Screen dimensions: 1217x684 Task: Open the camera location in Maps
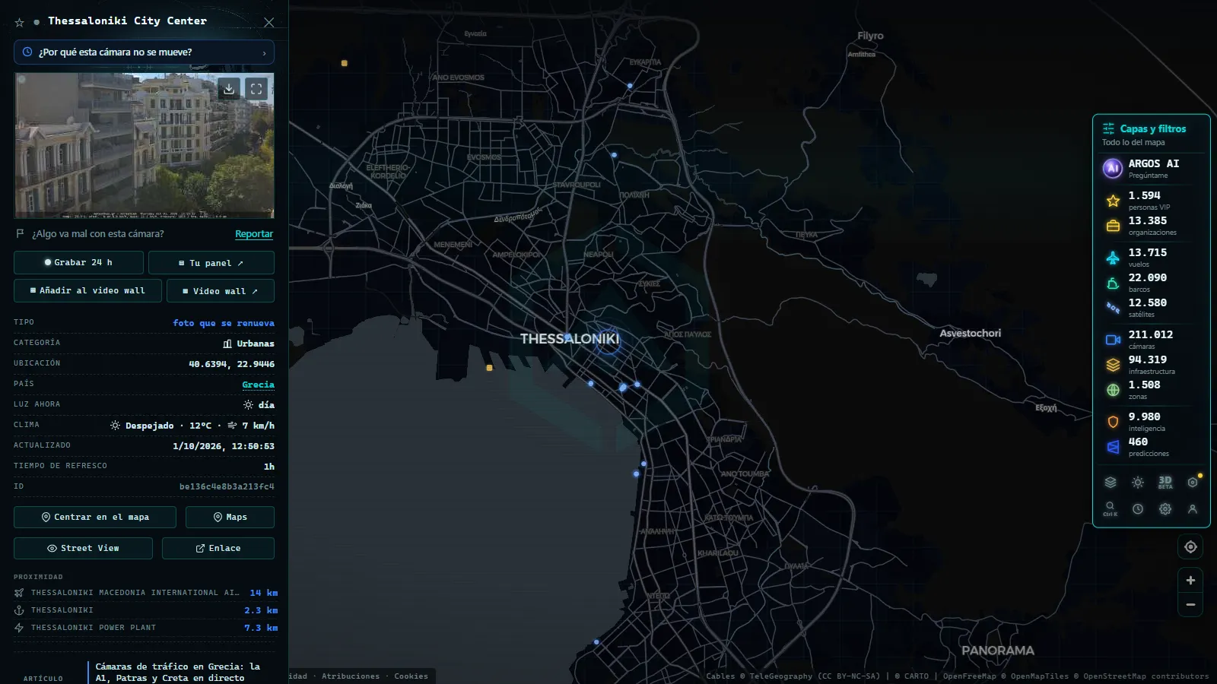[x=230, y=517]
